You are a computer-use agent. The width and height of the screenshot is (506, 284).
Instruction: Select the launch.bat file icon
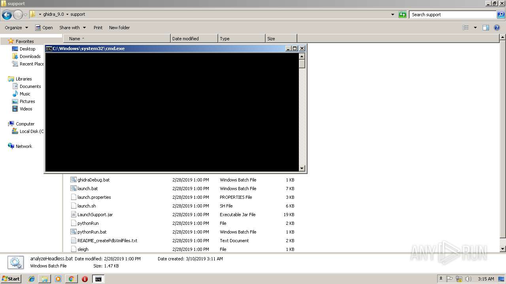74,189
